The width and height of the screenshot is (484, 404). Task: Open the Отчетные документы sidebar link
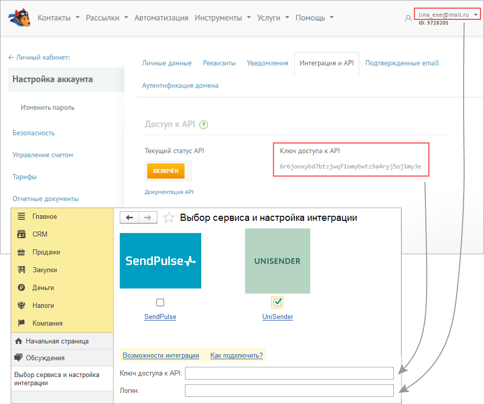point(45,199)
